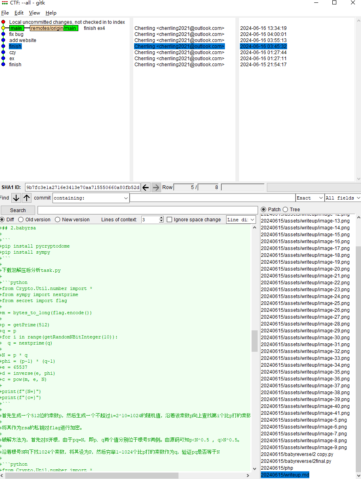Click the Search button
The width and height of the screenshot is (361, 479).
pos(18,210)
